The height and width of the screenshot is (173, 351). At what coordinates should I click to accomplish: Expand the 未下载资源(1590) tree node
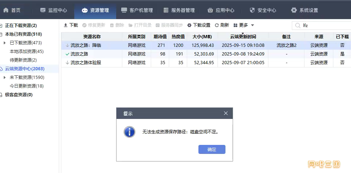(x=4, y=77)
